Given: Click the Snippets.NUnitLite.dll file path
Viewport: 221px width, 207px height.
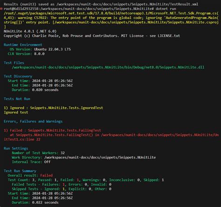Looking at the screenshot, I should 108,67.
